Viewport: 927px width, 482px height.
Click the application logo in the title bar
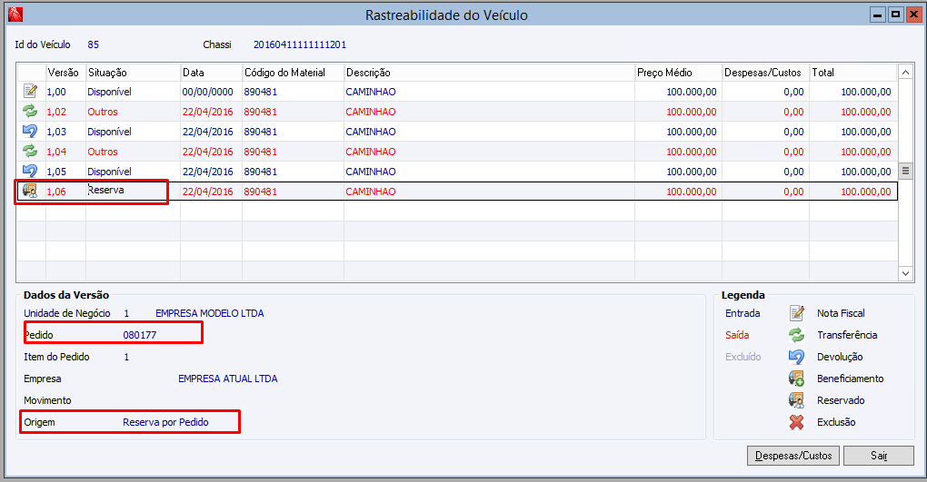point(15,15)
